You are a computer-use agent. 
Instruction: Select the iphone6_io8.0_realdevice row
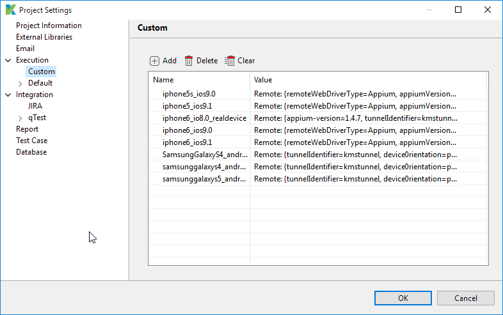(203, 118)
